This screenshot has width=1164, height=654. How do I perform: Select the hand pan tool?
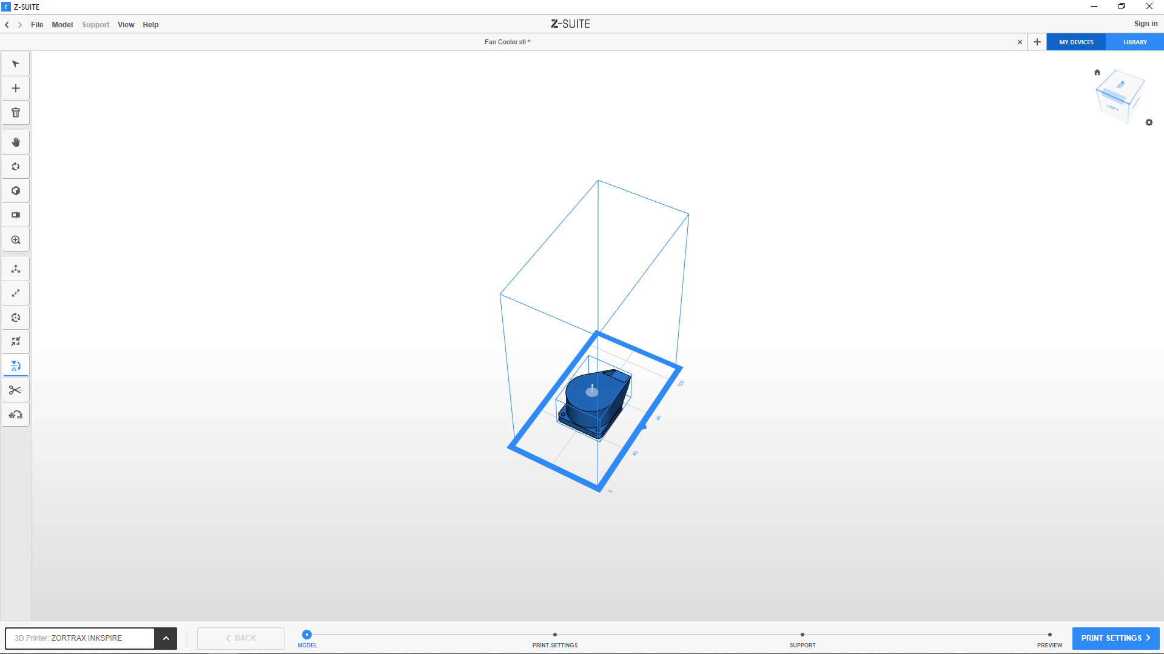(x=16, y=142)
